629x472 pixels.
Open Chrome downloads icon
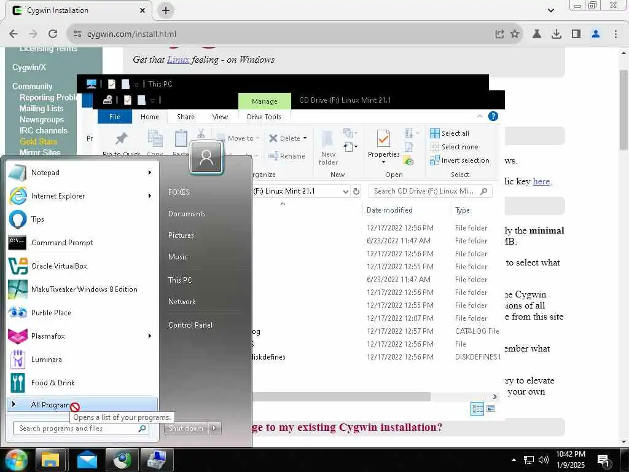(557, 34)
